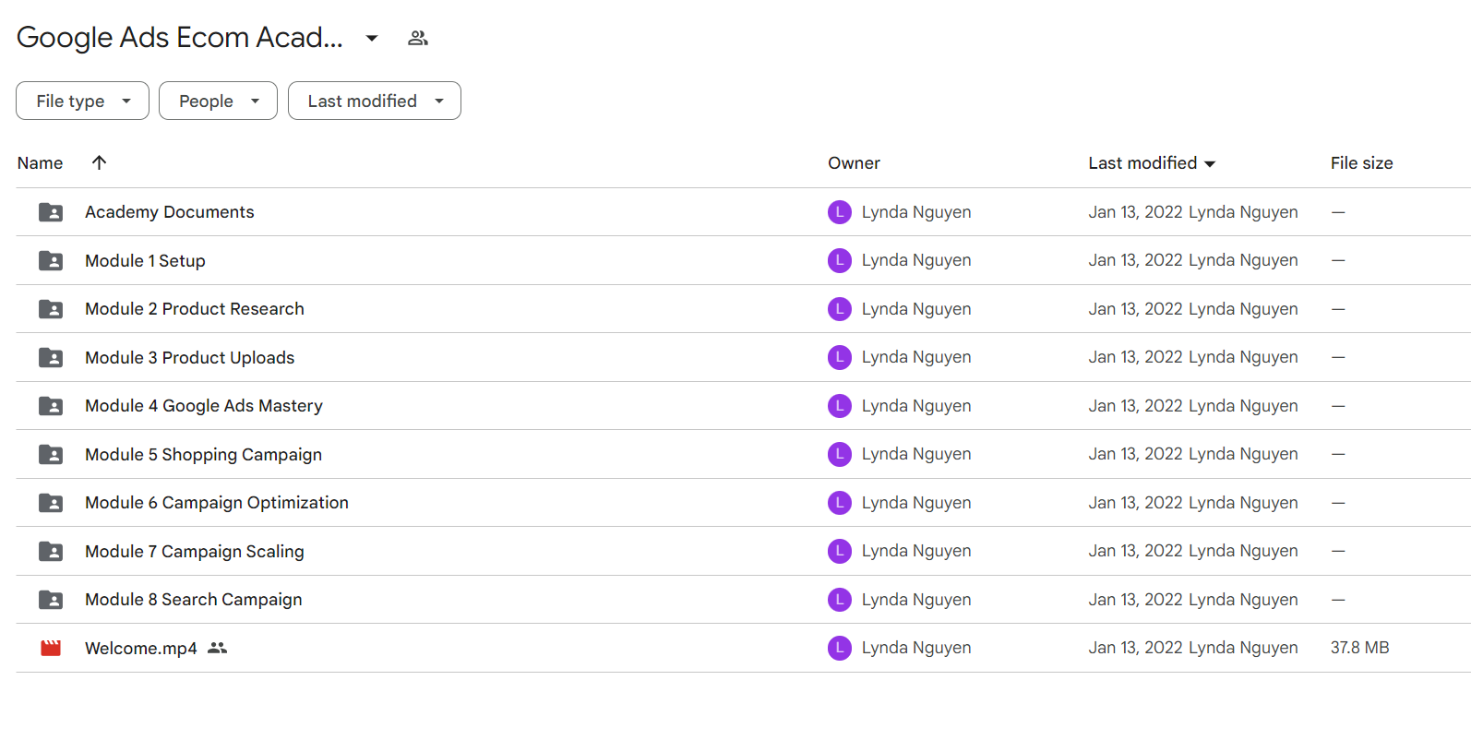The image size is (1471, 740).
Task: Click owner avatar in Module 5 Shopping Campaign row
Action: [x=840, y=454]
